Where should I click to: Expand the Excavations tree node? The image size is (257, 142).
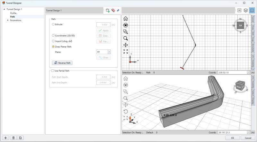8,20
